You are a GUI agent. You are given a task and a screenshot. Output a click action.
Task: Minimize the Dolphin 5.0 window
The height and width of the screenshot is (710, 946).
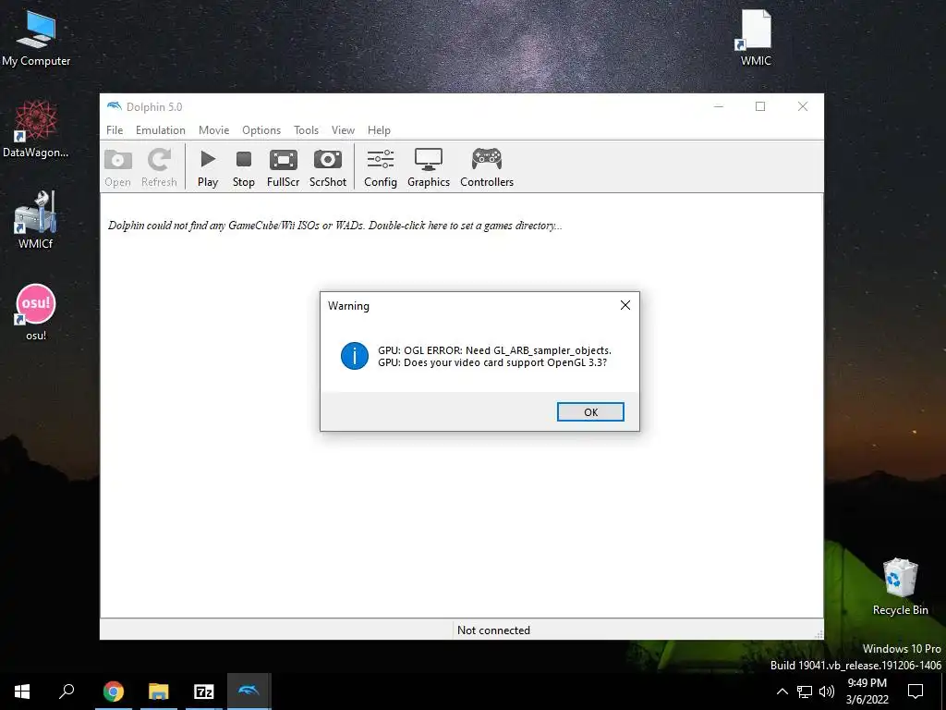pos(718,106)
